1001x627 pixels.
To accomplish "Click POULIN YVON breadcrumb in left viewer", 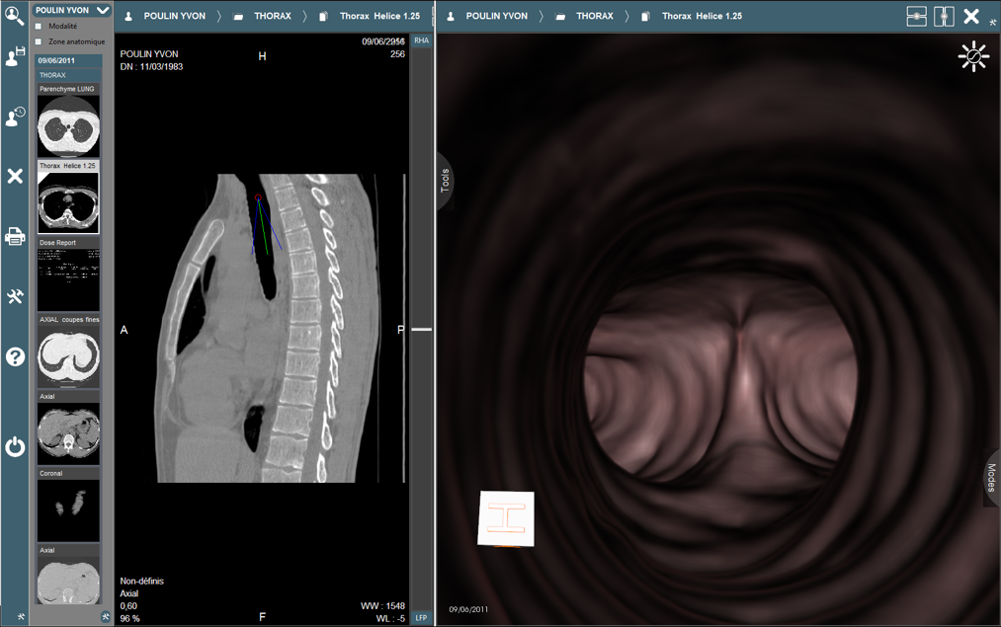I will coord(174,16).
